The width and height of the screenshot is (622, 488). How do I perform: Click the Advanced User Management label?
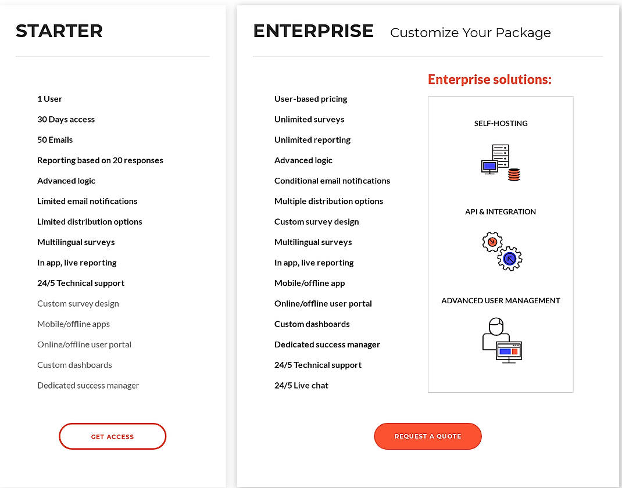point(501,300)
